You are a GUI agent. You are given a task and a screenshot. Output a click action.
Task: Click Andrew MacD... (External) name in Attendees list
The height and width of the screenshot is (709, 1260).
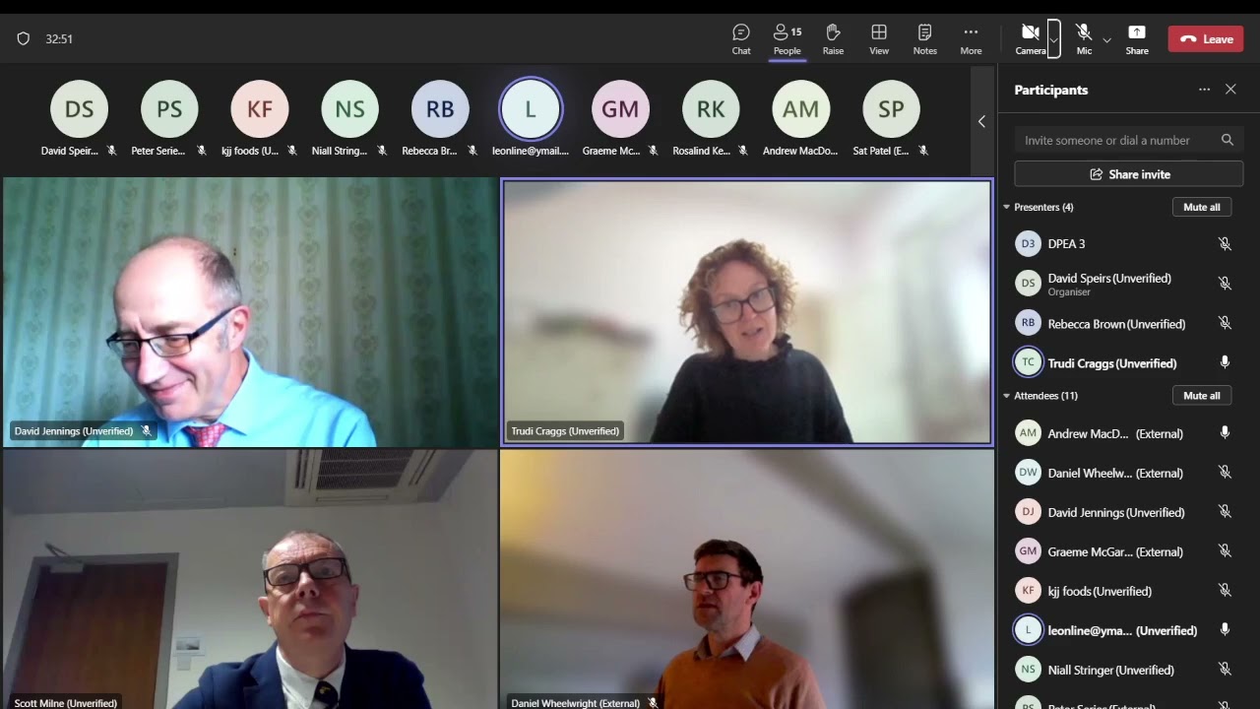click(x=1115, y=434)
